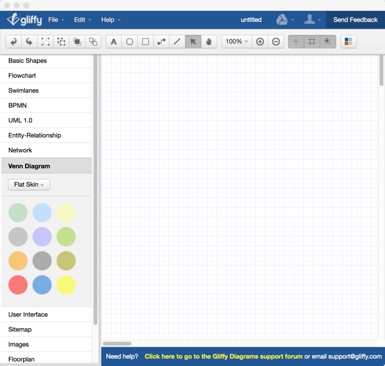This screenshot has height=366, width=385.
Task: Open the Edit menu
Action: [83, 20]
